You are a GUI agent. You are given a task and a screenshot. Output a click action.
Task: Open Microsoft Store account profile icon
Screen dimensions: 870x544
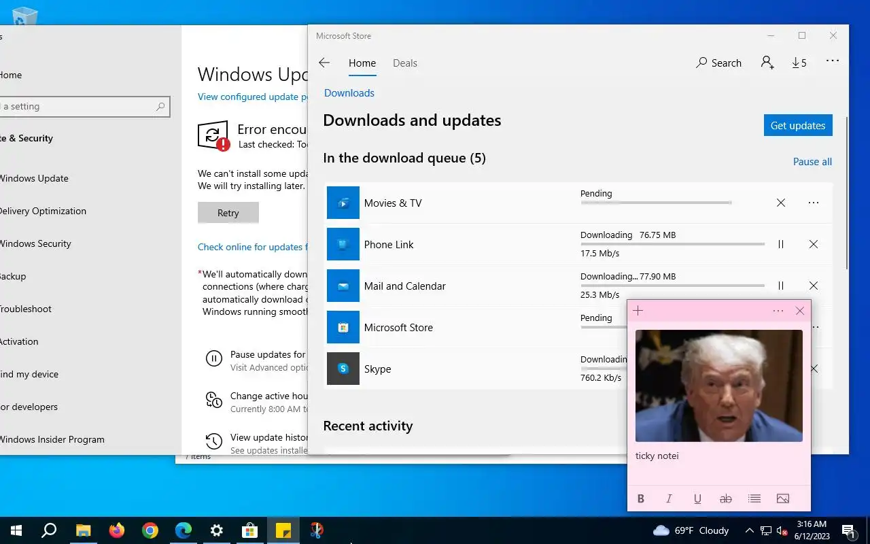pyautogui.click(x=767, y=63)
